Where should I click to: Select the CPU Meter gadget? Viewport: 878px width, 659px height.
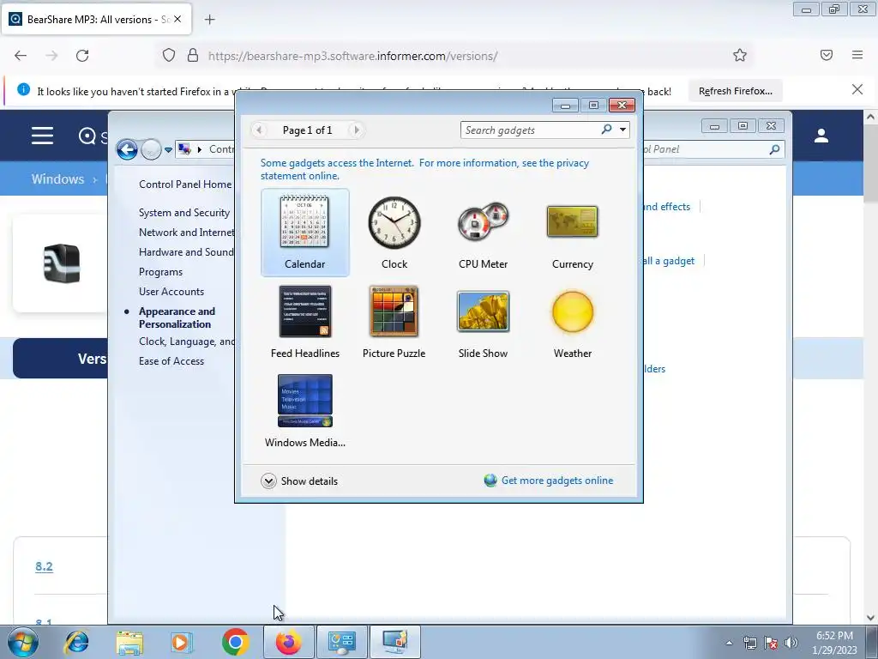coord(484,233)
